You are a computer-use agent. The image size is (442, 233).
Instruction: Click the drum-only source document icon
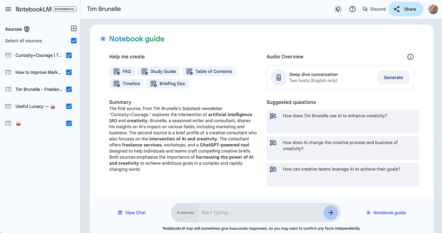[x=8, y=123]
